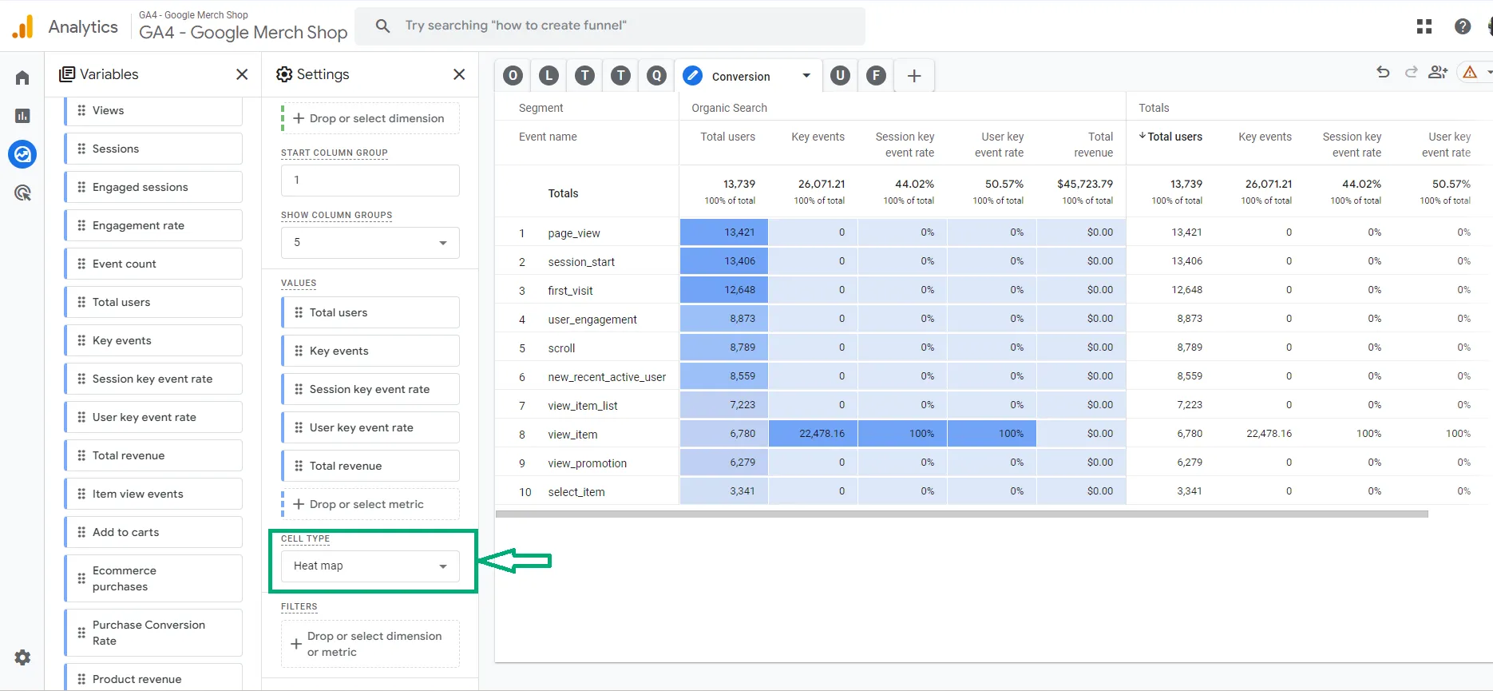Open the Advertising section icon

point(22,193)
